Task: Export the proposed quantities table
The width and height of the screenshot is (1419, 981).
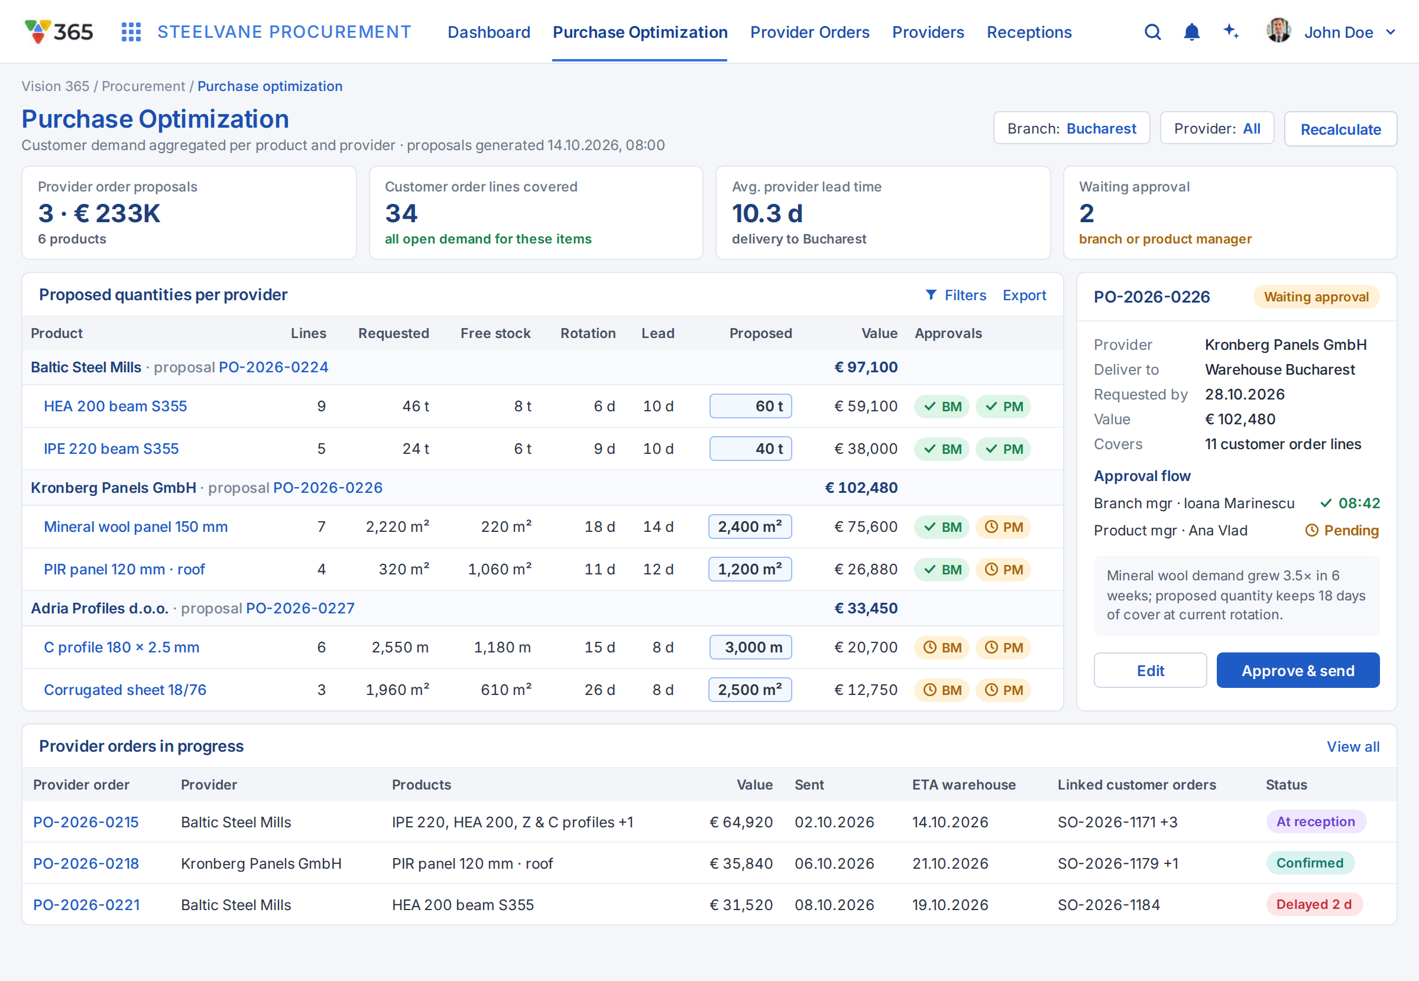Action: click(x=1023, y=295)
